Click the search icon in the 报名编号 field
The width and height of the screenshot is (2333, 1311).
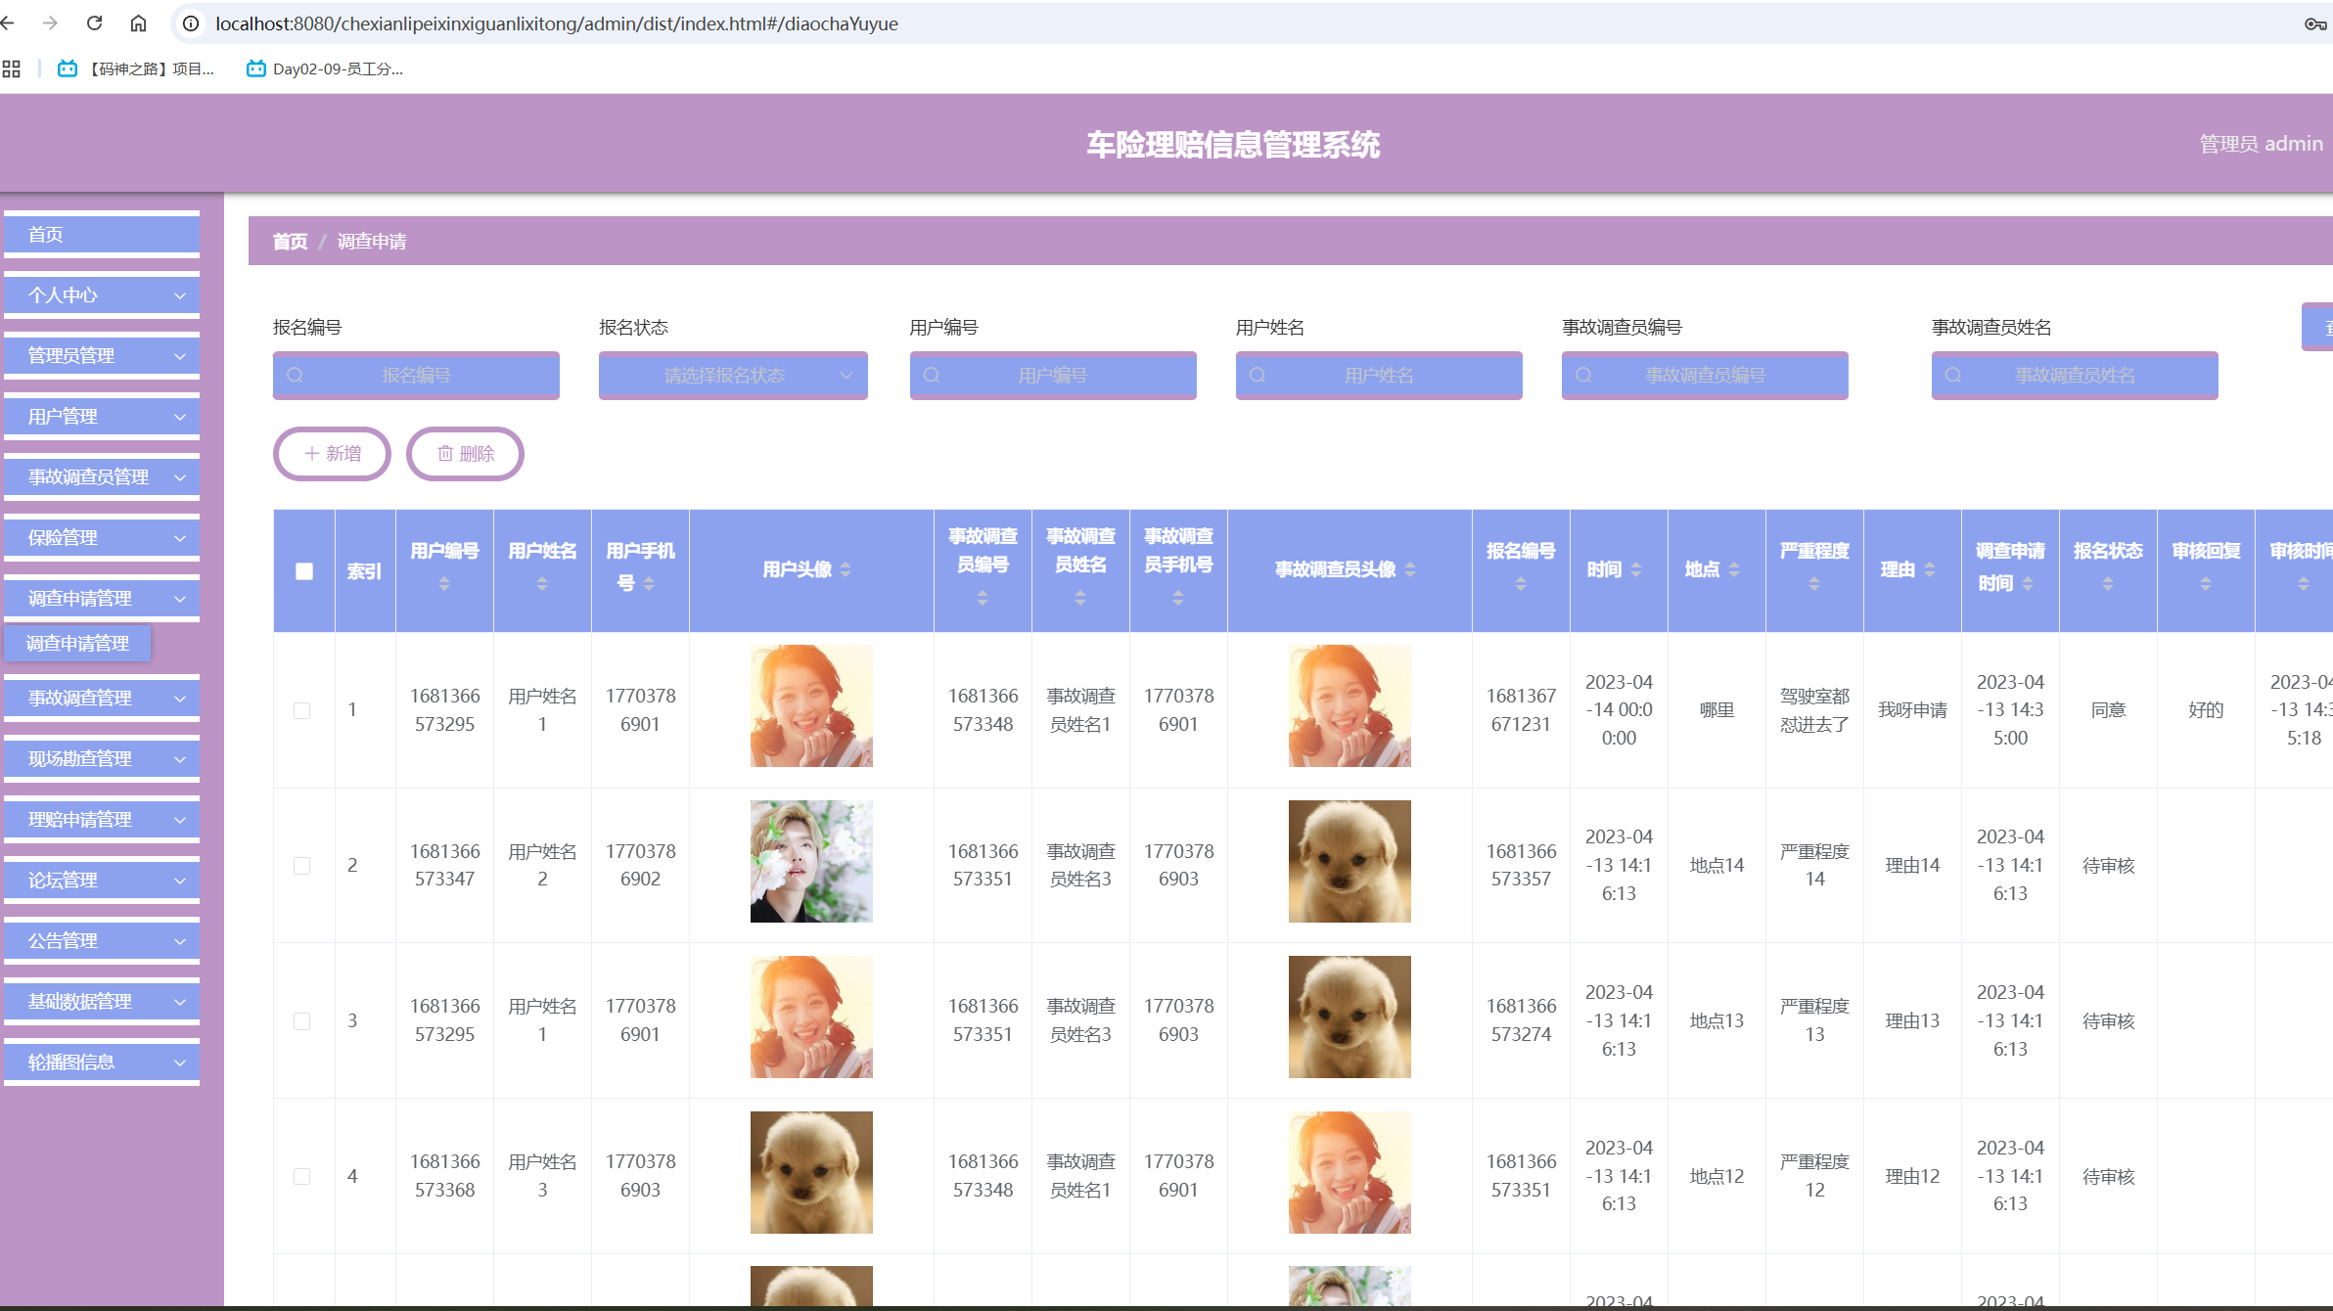point(295,375)
